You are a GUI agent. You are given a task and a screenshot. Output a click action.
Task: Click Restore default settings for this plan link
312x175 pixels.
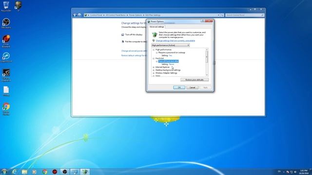(x=134, y=55)
